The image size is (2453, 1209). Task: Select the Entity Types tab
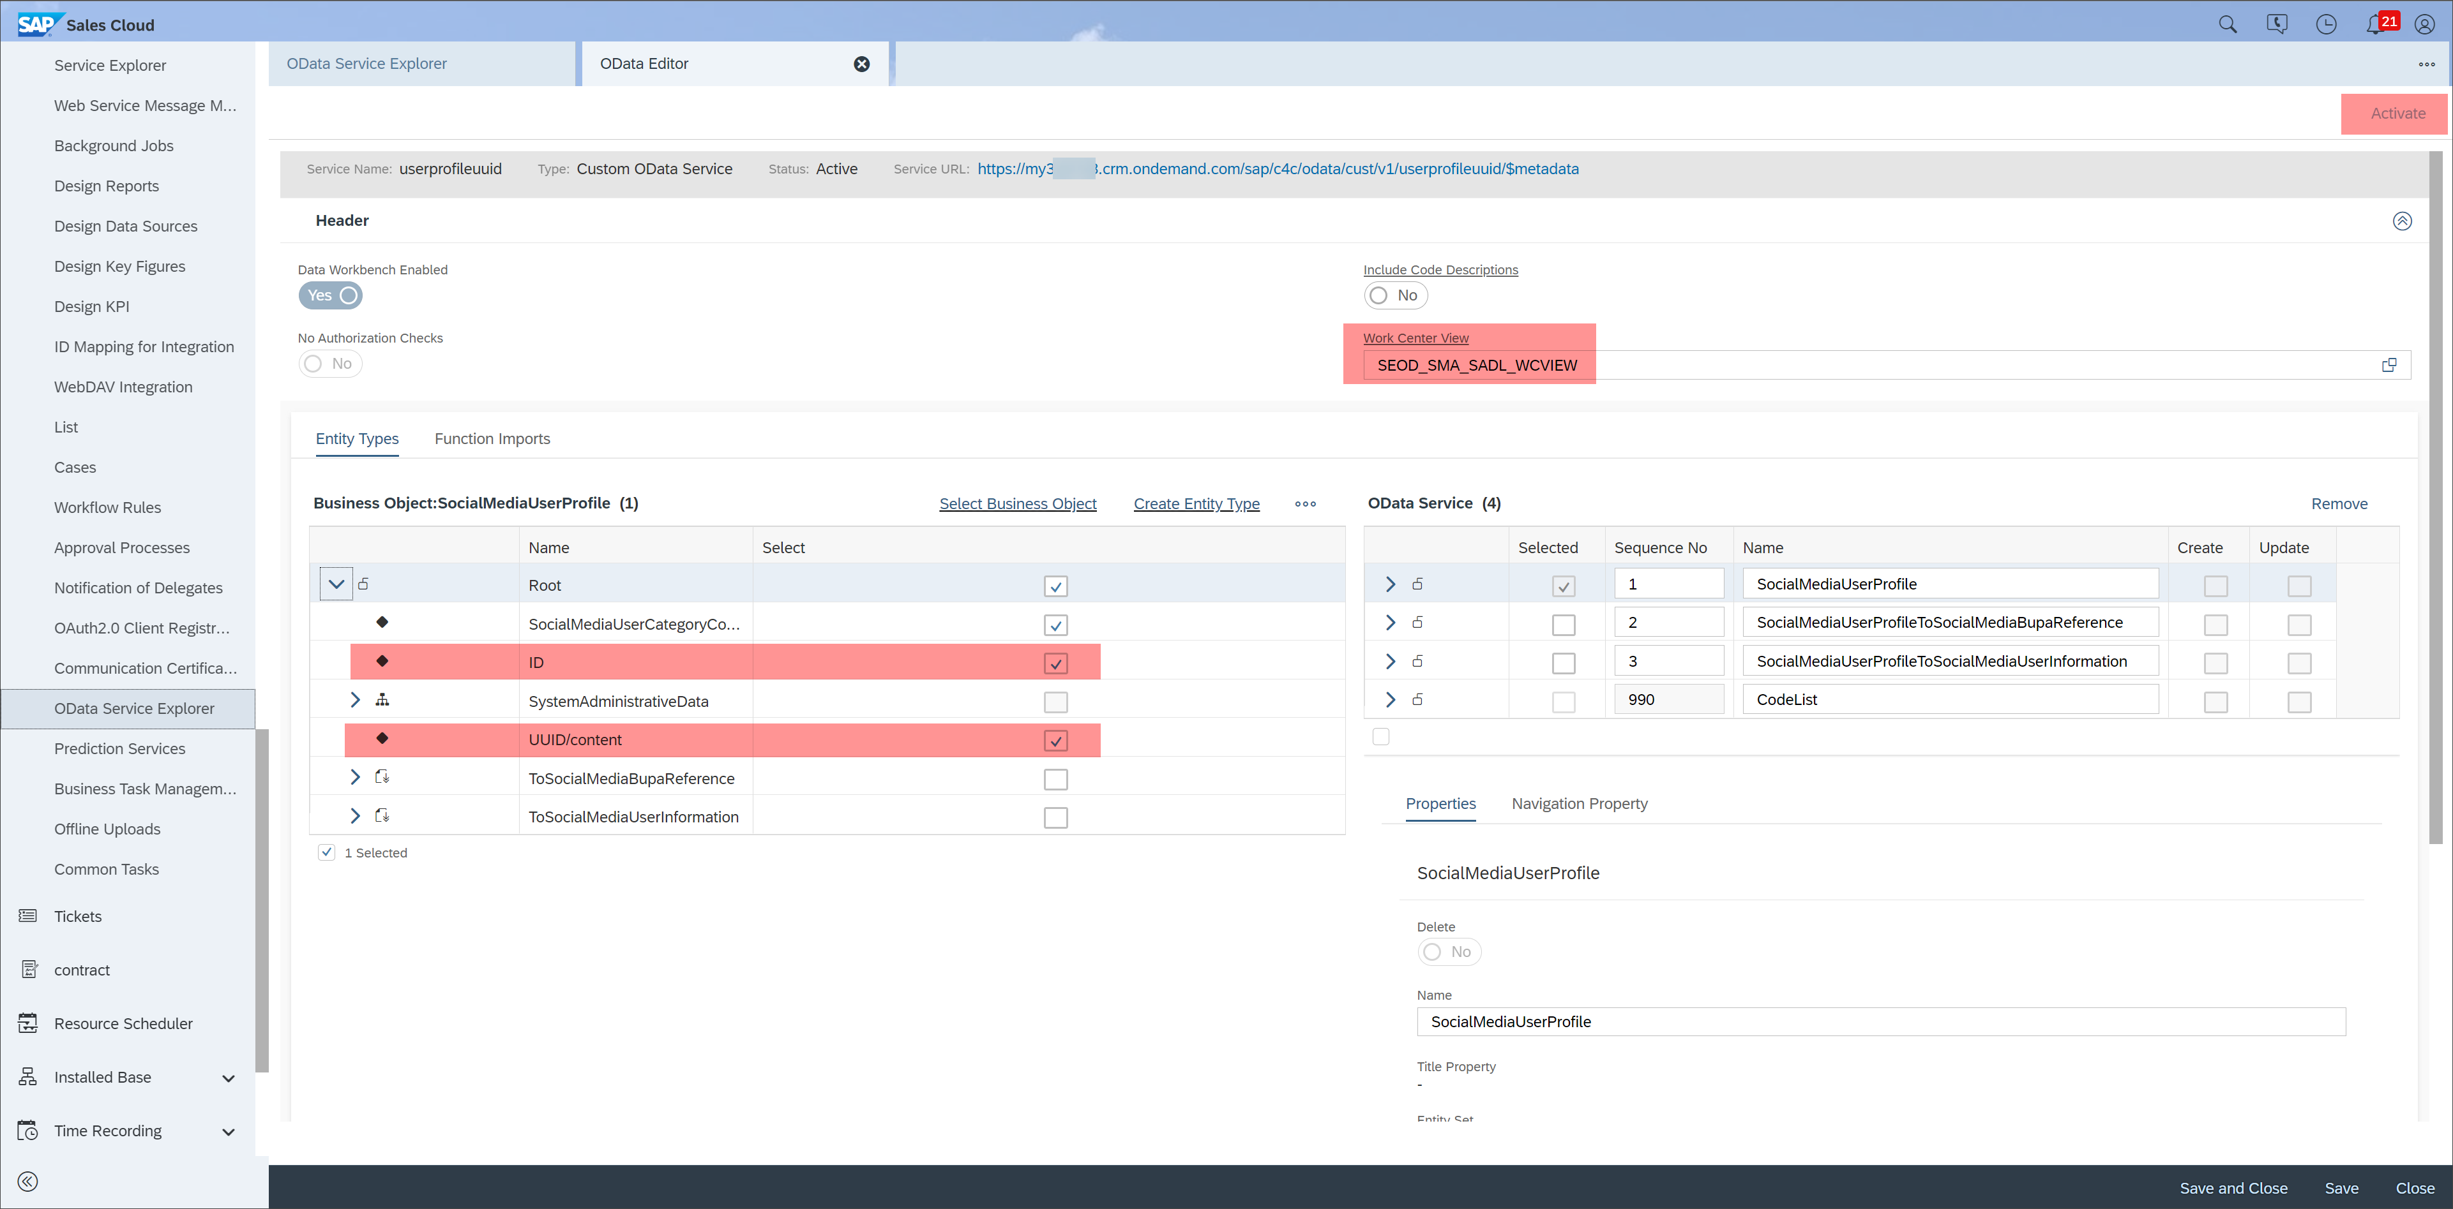click(357, 438)
